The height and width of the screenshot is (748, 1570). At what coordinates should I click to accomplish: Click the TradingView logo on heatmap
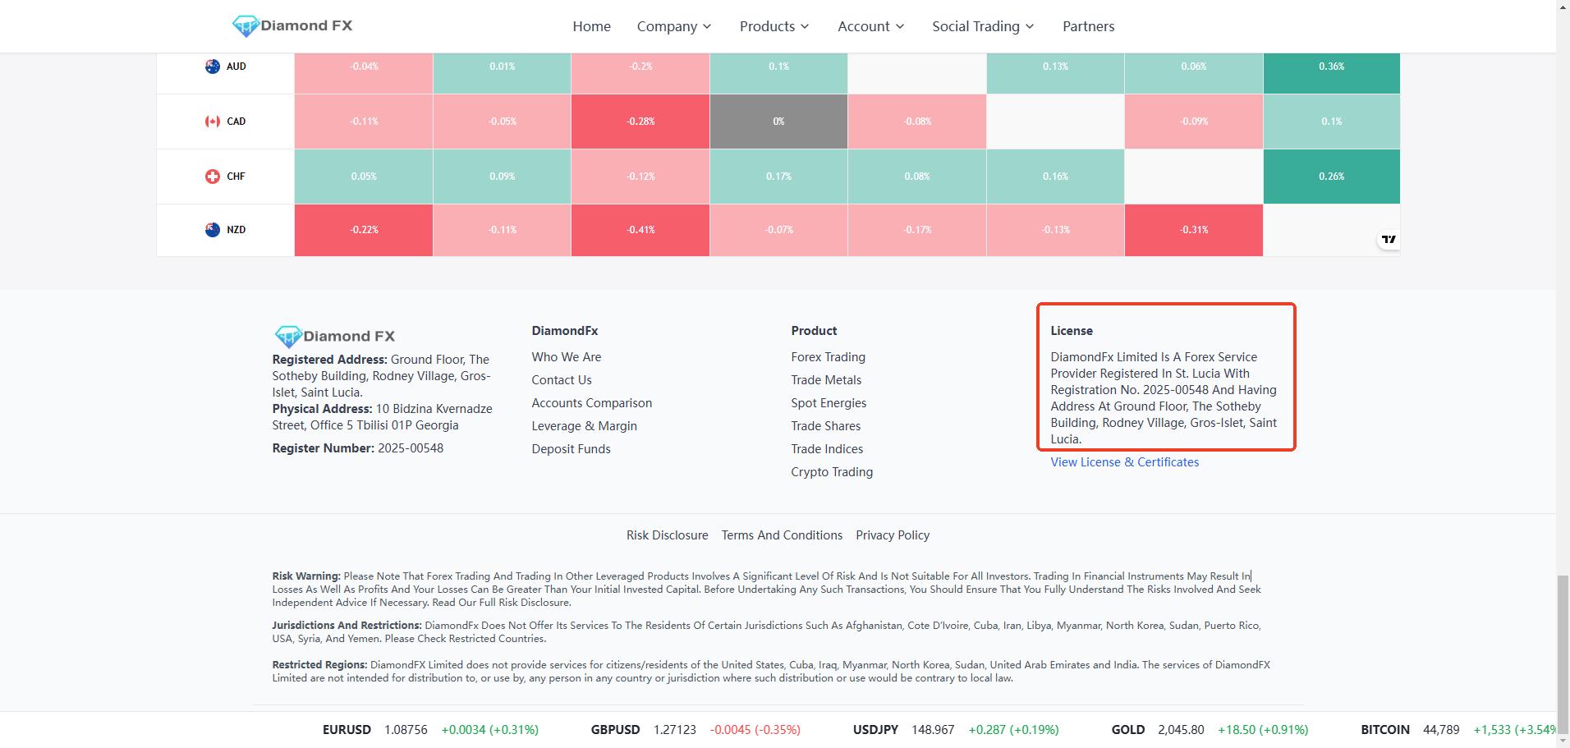pyautogui.click(x=1389, y=240)
